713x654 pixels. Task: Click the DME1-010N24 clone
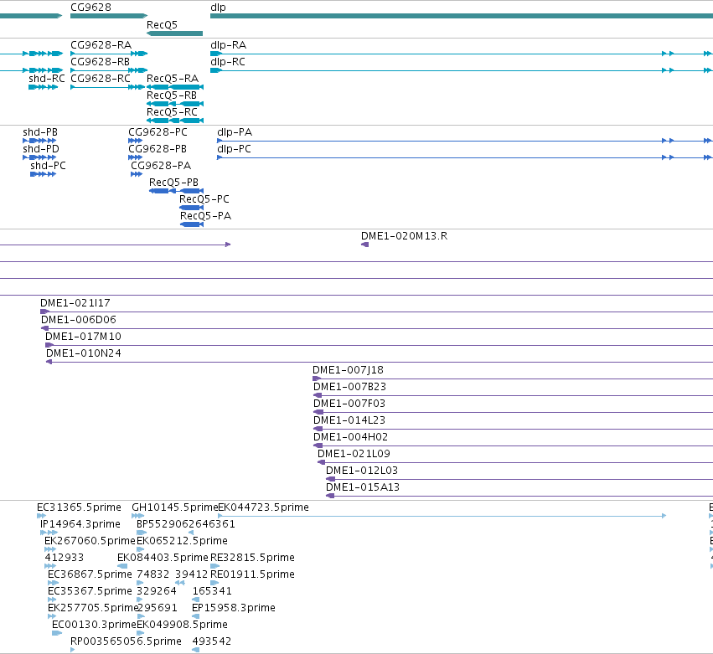pos(380,362)
